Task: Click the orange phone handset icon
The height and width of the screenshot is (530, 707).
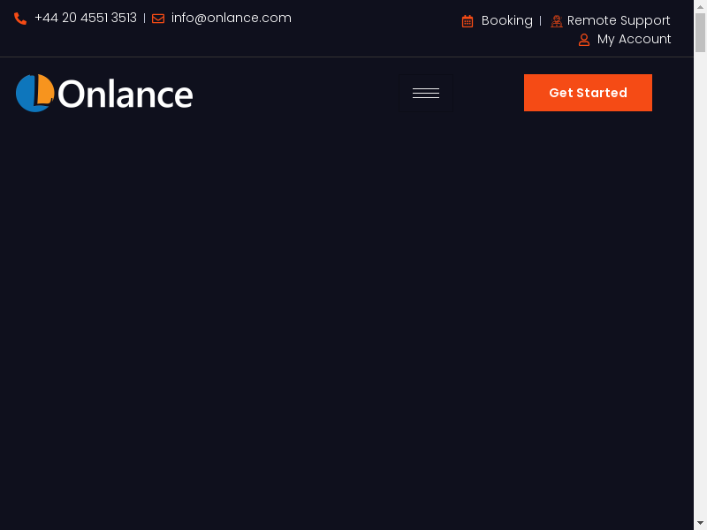Action: click(x=20, y=19)
